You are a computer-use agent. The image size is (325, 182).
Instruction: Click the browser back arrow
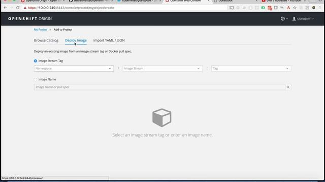click(x=5, y=8)
